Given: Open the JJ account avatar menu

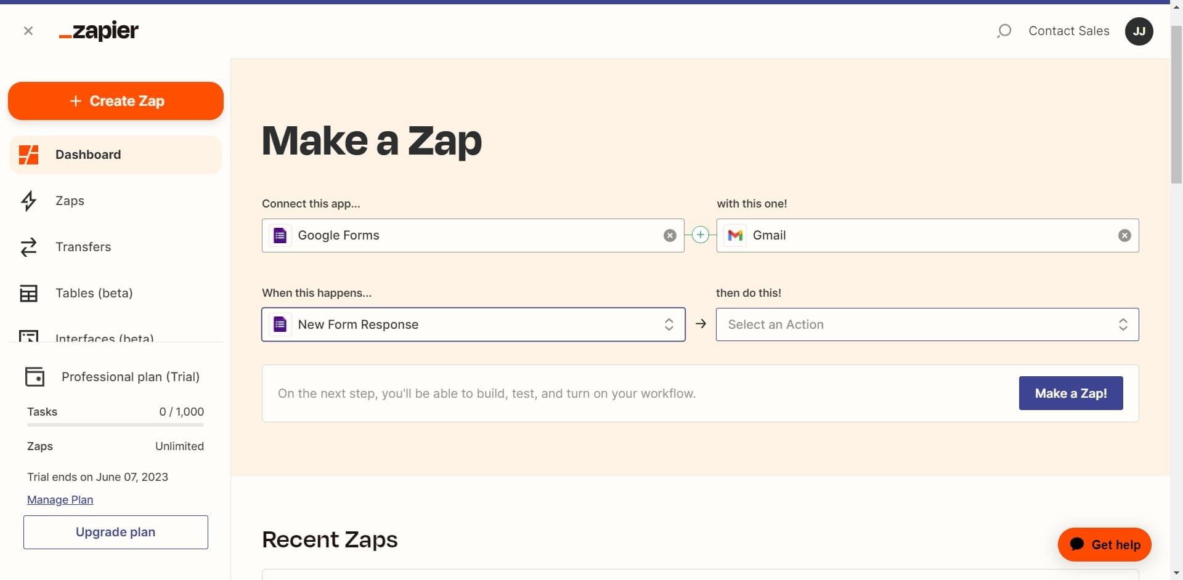Looking at the screenshot, I should click(1139, 31).
